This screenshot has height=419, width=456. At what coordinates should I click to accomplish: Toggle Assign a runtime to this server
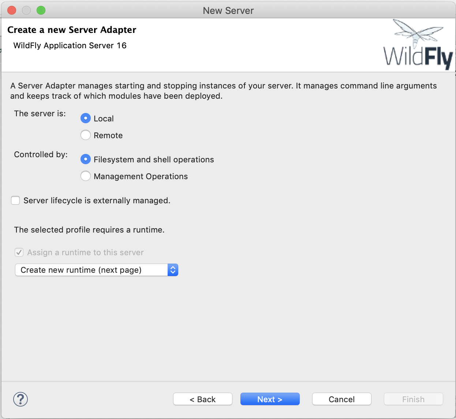(19, 252)
